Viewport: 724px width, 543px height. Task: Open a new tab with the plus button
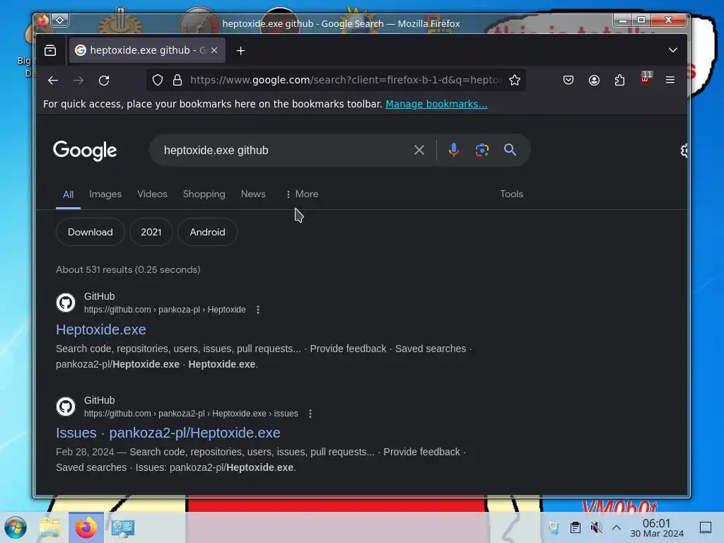coord(240,51)
